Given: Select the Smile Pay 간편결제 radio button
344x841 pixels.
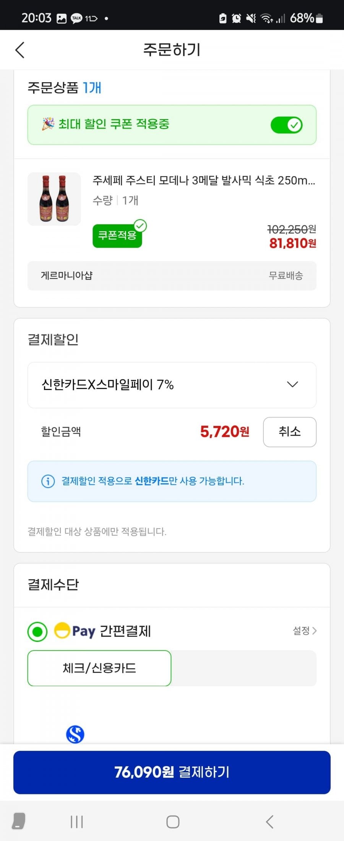Looking at the screenshot, I should click(x=37, y=632).
